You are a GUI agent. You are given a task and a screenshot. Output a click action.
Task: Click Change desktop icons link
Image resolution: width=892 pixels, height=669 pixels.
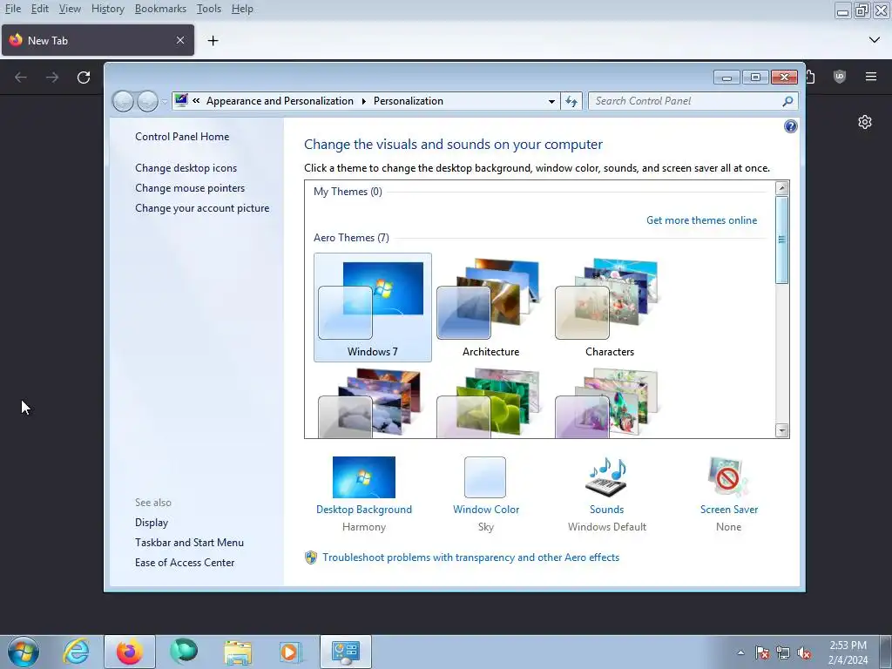[x=186, y=168]
